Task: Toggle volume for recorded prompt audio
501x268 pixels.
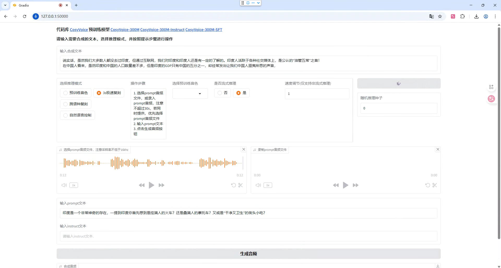Action: point(258,185)
